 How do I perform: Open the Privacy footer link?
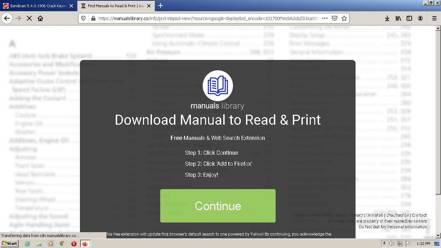(356, 215)
